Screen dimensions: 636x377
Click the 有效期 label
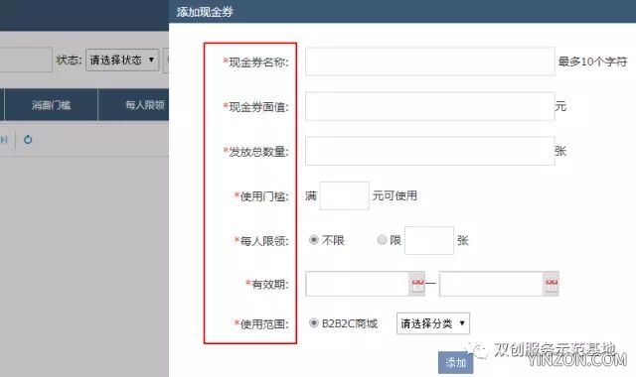tap(267, 285)
